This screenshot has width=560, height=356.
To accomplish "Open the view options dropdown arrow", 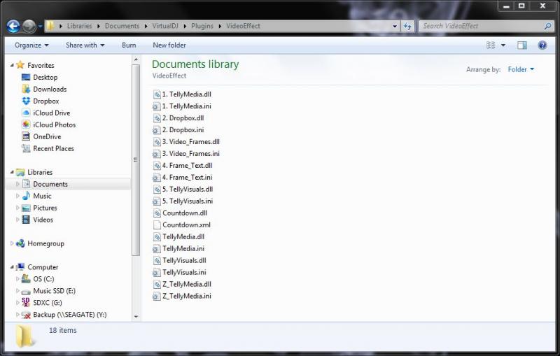I will pos(503,45).
